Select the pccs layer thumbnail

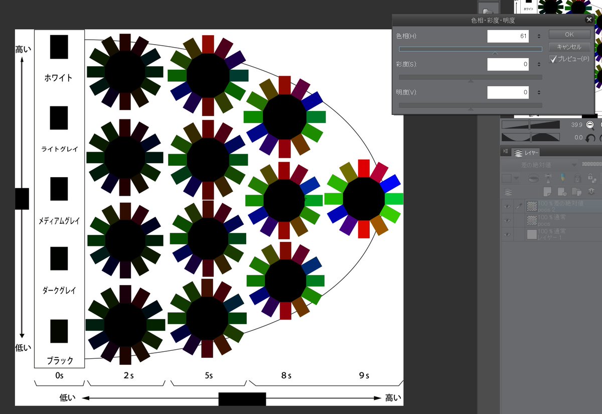[x=532, y=220]
